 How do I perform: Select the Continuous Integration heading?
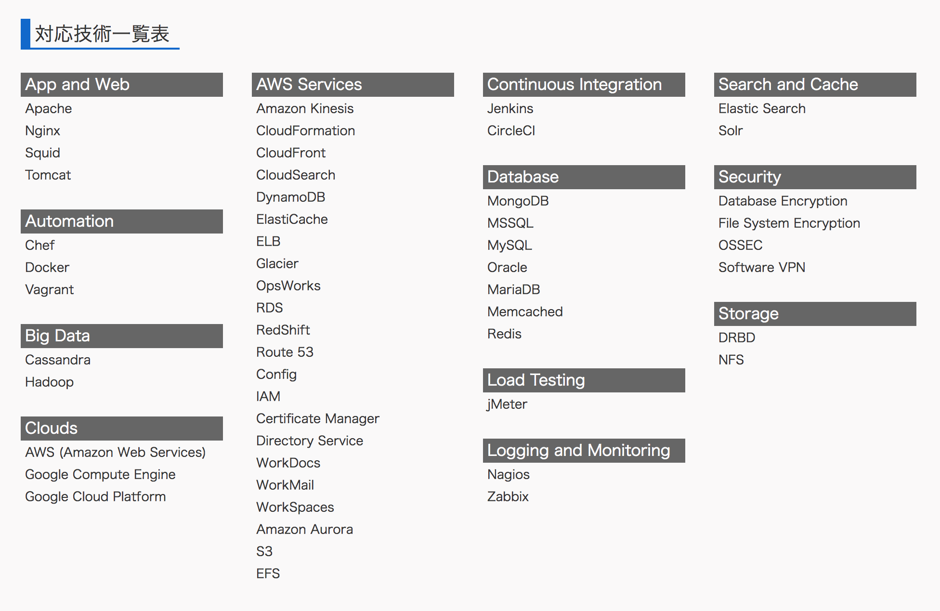[584, 85]
